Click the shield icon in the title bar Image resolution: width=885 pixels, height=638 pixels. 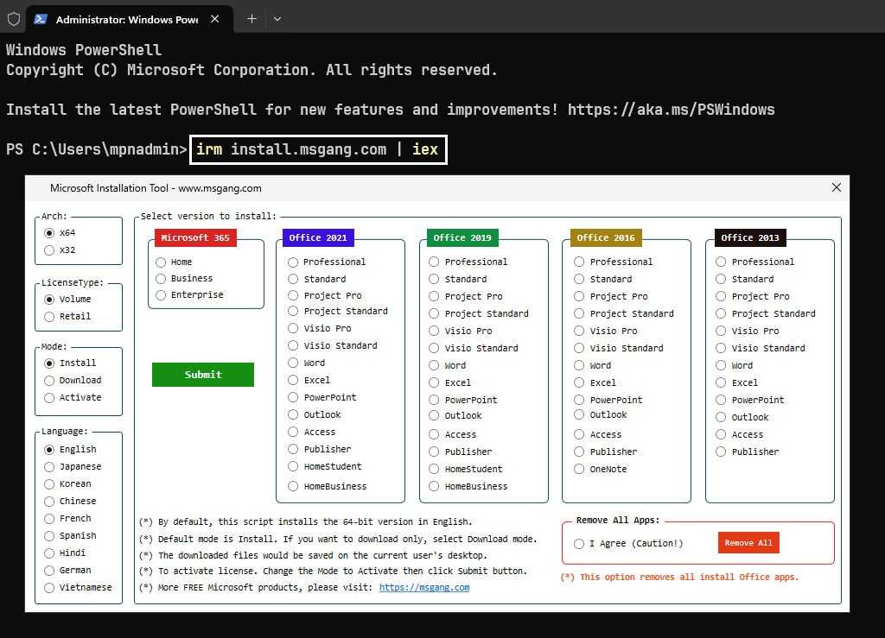pyautogui.click(x=14, y=19)
